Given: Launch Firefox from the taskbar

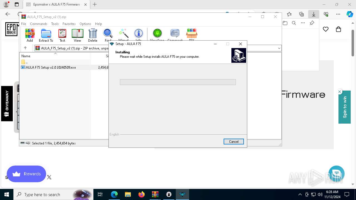Looking at the screenshot, I should click(141, 194).
